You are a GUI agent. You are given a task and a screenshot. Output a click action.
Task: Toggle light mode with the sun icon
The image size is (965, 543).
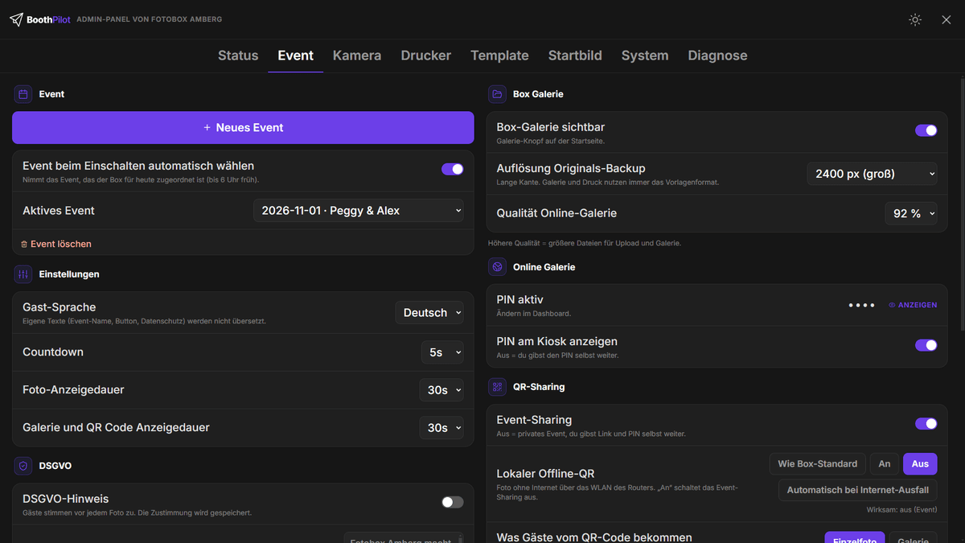click(x=915, y=19)
